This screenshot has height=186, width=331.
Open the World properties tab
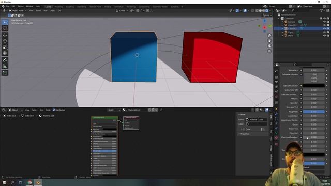tap(276, 97)
